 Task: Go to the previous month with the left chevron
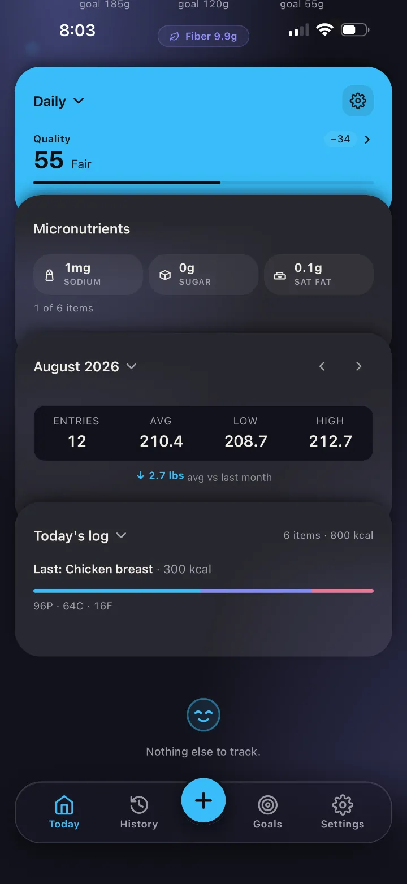(322, 366)
